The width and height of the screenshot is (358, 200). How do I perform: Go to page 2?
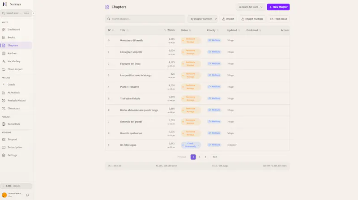coord(199,157)
